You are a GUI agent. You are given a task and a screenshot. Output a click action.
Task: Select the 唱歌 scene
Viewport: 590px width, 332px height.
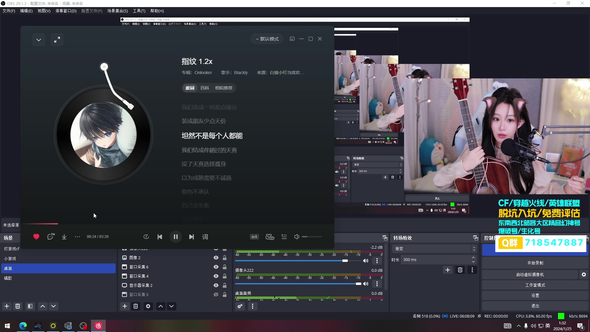tap(58, 278)
